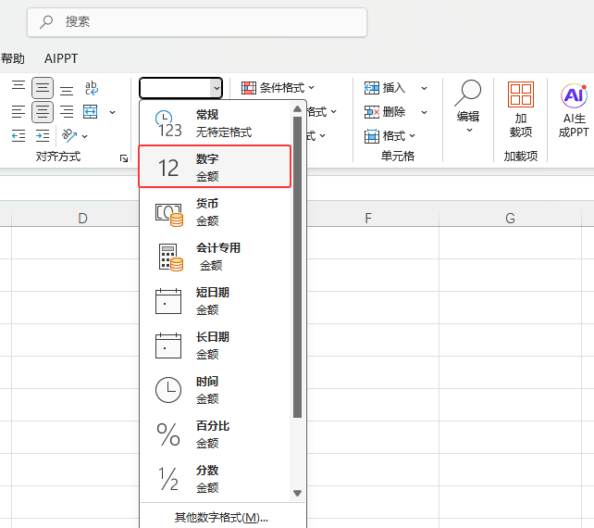Toggle middle vertical align
This screenshot has height=528, width=594.
pos(43,88)
